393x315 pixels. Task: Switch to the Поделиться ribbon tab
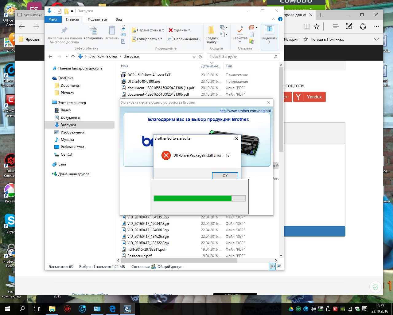click(97, 19)
